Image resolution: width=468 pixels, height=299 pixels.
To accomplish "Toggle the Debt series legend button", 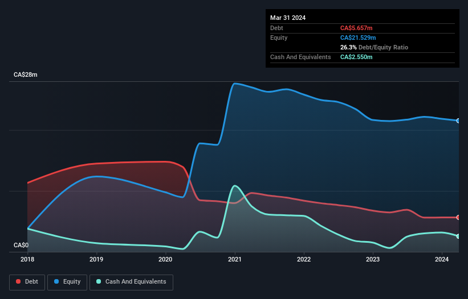I will 27,282.
